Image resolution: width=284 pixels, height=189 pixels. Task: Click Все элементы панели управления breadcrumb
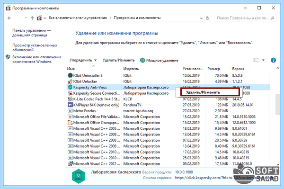(x=78, y=18)
